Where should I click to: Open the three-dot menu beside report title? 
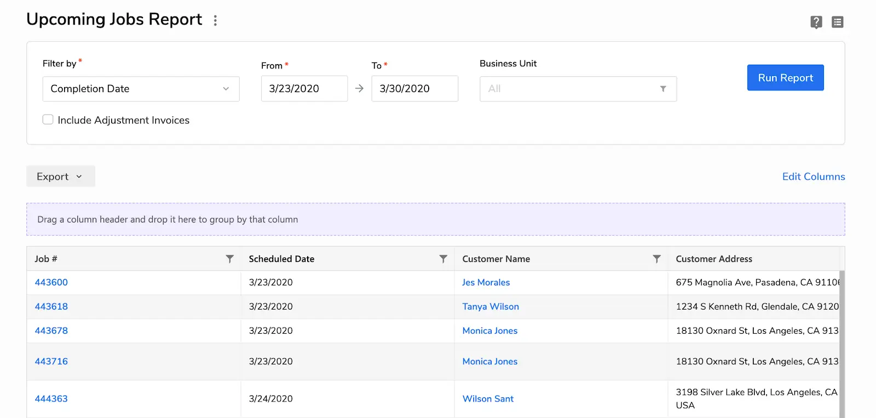click(215, 20)
